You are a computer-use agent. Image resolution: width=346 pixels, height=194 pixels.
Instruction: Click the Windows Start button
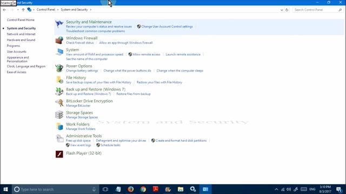pyautogui.click(x=6, y=189)
